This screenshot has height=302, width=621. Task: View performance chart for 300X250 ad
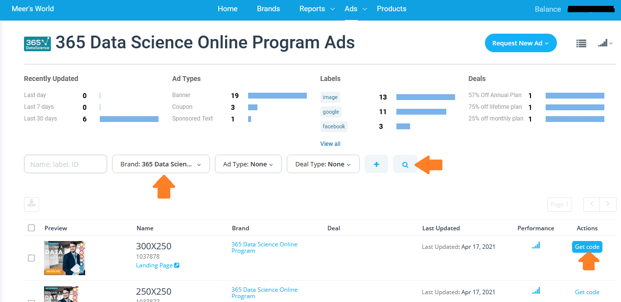pyautogui.click(x=536, y=246)
